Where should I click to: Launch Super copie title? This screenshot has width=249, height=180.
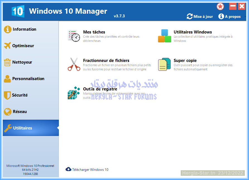pyautogui.click(x=185, y=61)
